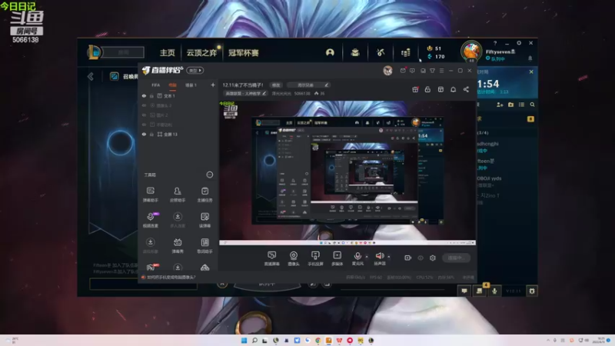Viewport: 615px width, 346px height.
Task: Open 云顶之弈 tab in League client
Action: coord(201,52)
